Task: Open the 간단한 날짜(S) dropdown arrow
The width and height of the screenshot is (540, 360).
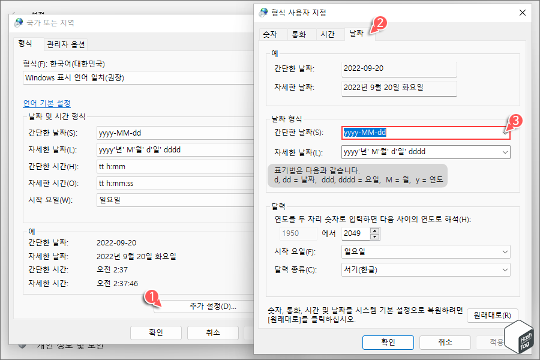Action: 503,133
